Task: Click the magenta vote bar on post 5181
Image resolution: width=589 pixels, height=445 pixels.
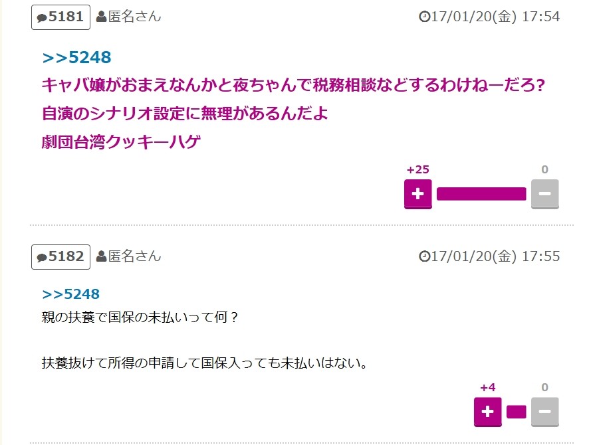Action: coord(481,194)
